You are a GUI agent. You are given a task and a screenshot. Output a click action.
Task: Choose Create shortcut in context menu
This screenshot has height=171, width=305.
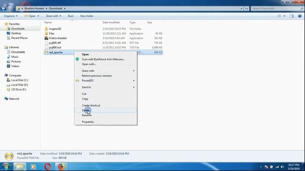pos(106,105)
